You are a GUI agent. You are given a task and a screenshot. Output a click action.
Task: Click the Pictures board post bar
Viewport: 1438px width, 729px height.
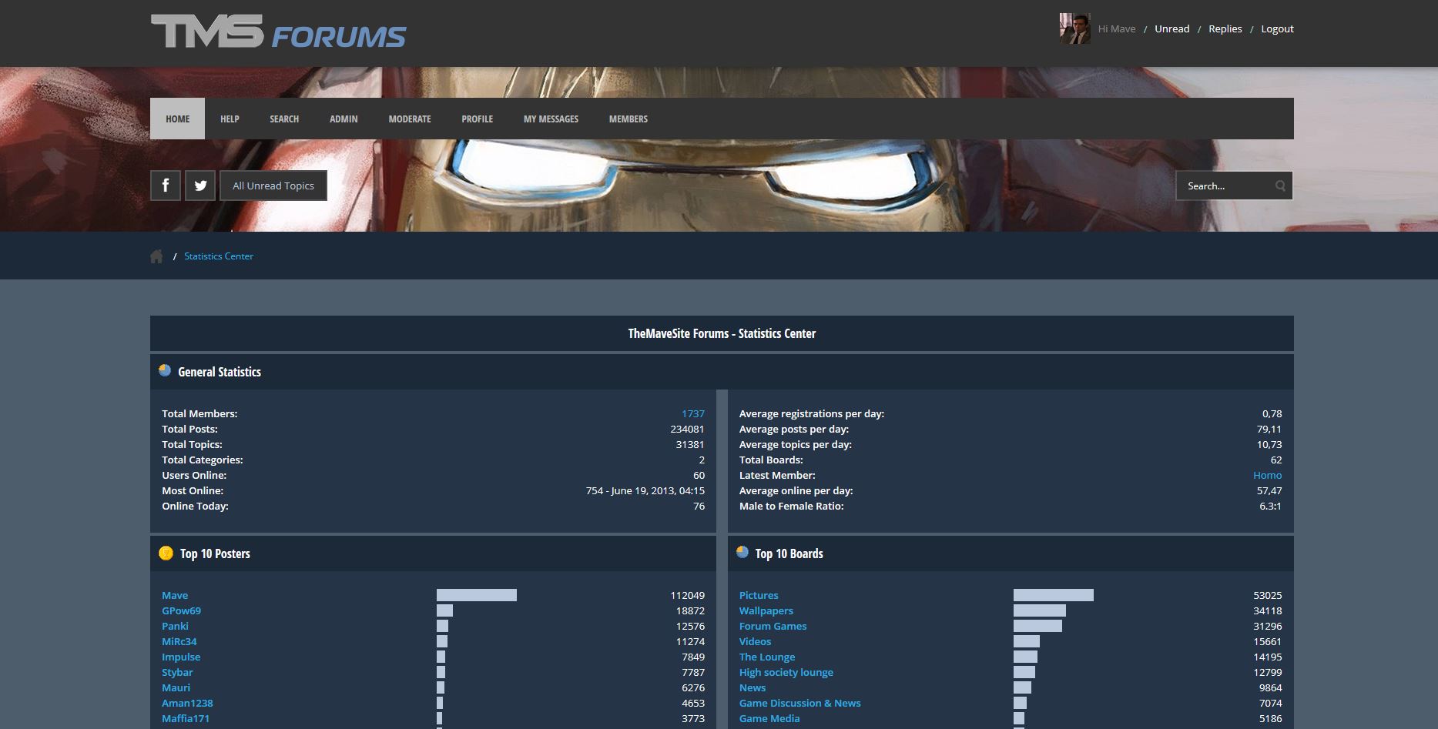(x=1054, y=595)
